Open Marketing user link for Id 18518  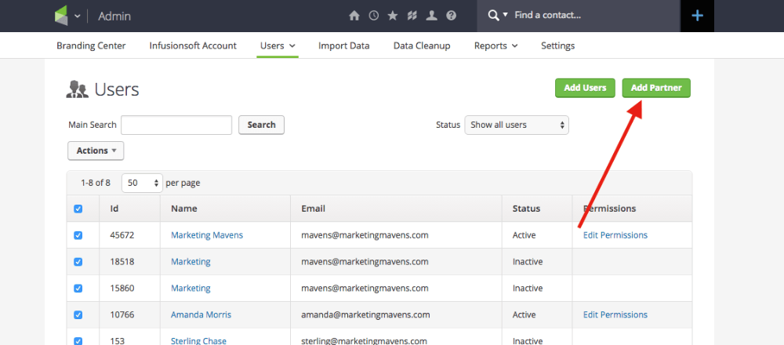point(191,262)
